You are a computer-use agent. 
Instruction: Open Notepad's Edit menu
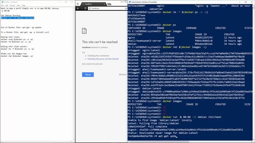pyautogui.click(x=6, y=5)
